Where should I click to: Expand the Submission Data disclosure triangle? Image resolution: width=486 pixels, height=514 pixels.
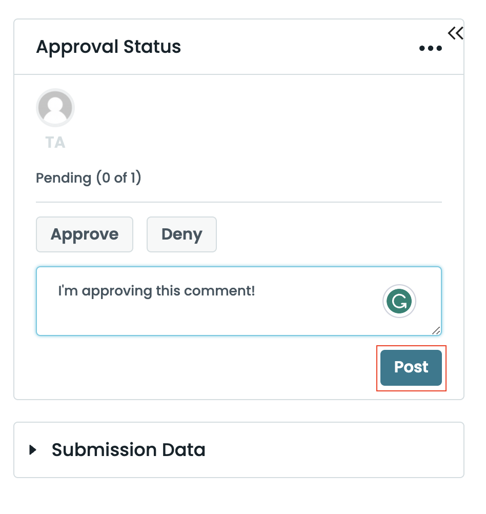[x=33, y=450]
